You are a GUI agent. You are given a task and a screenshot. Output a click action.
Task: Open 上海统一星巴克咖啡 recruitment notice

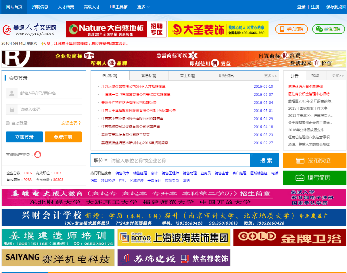tap(136, 95)
